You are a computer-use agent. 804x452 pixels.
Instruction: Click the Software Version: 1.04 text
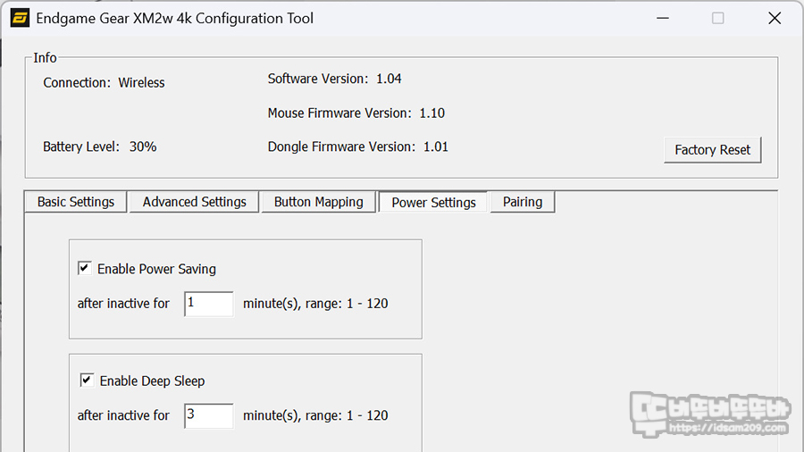click(x=334, y=79)
